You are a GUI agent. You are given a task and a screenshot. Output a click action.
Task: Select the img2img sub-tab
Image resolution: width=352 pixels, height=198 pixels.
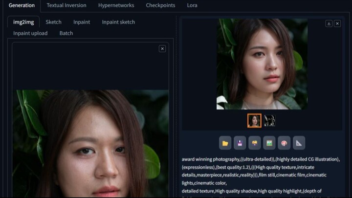click(x=23, y=22)
